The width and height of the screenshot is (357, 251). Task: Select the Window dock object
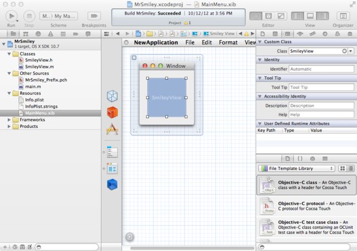tap(112, 168)
